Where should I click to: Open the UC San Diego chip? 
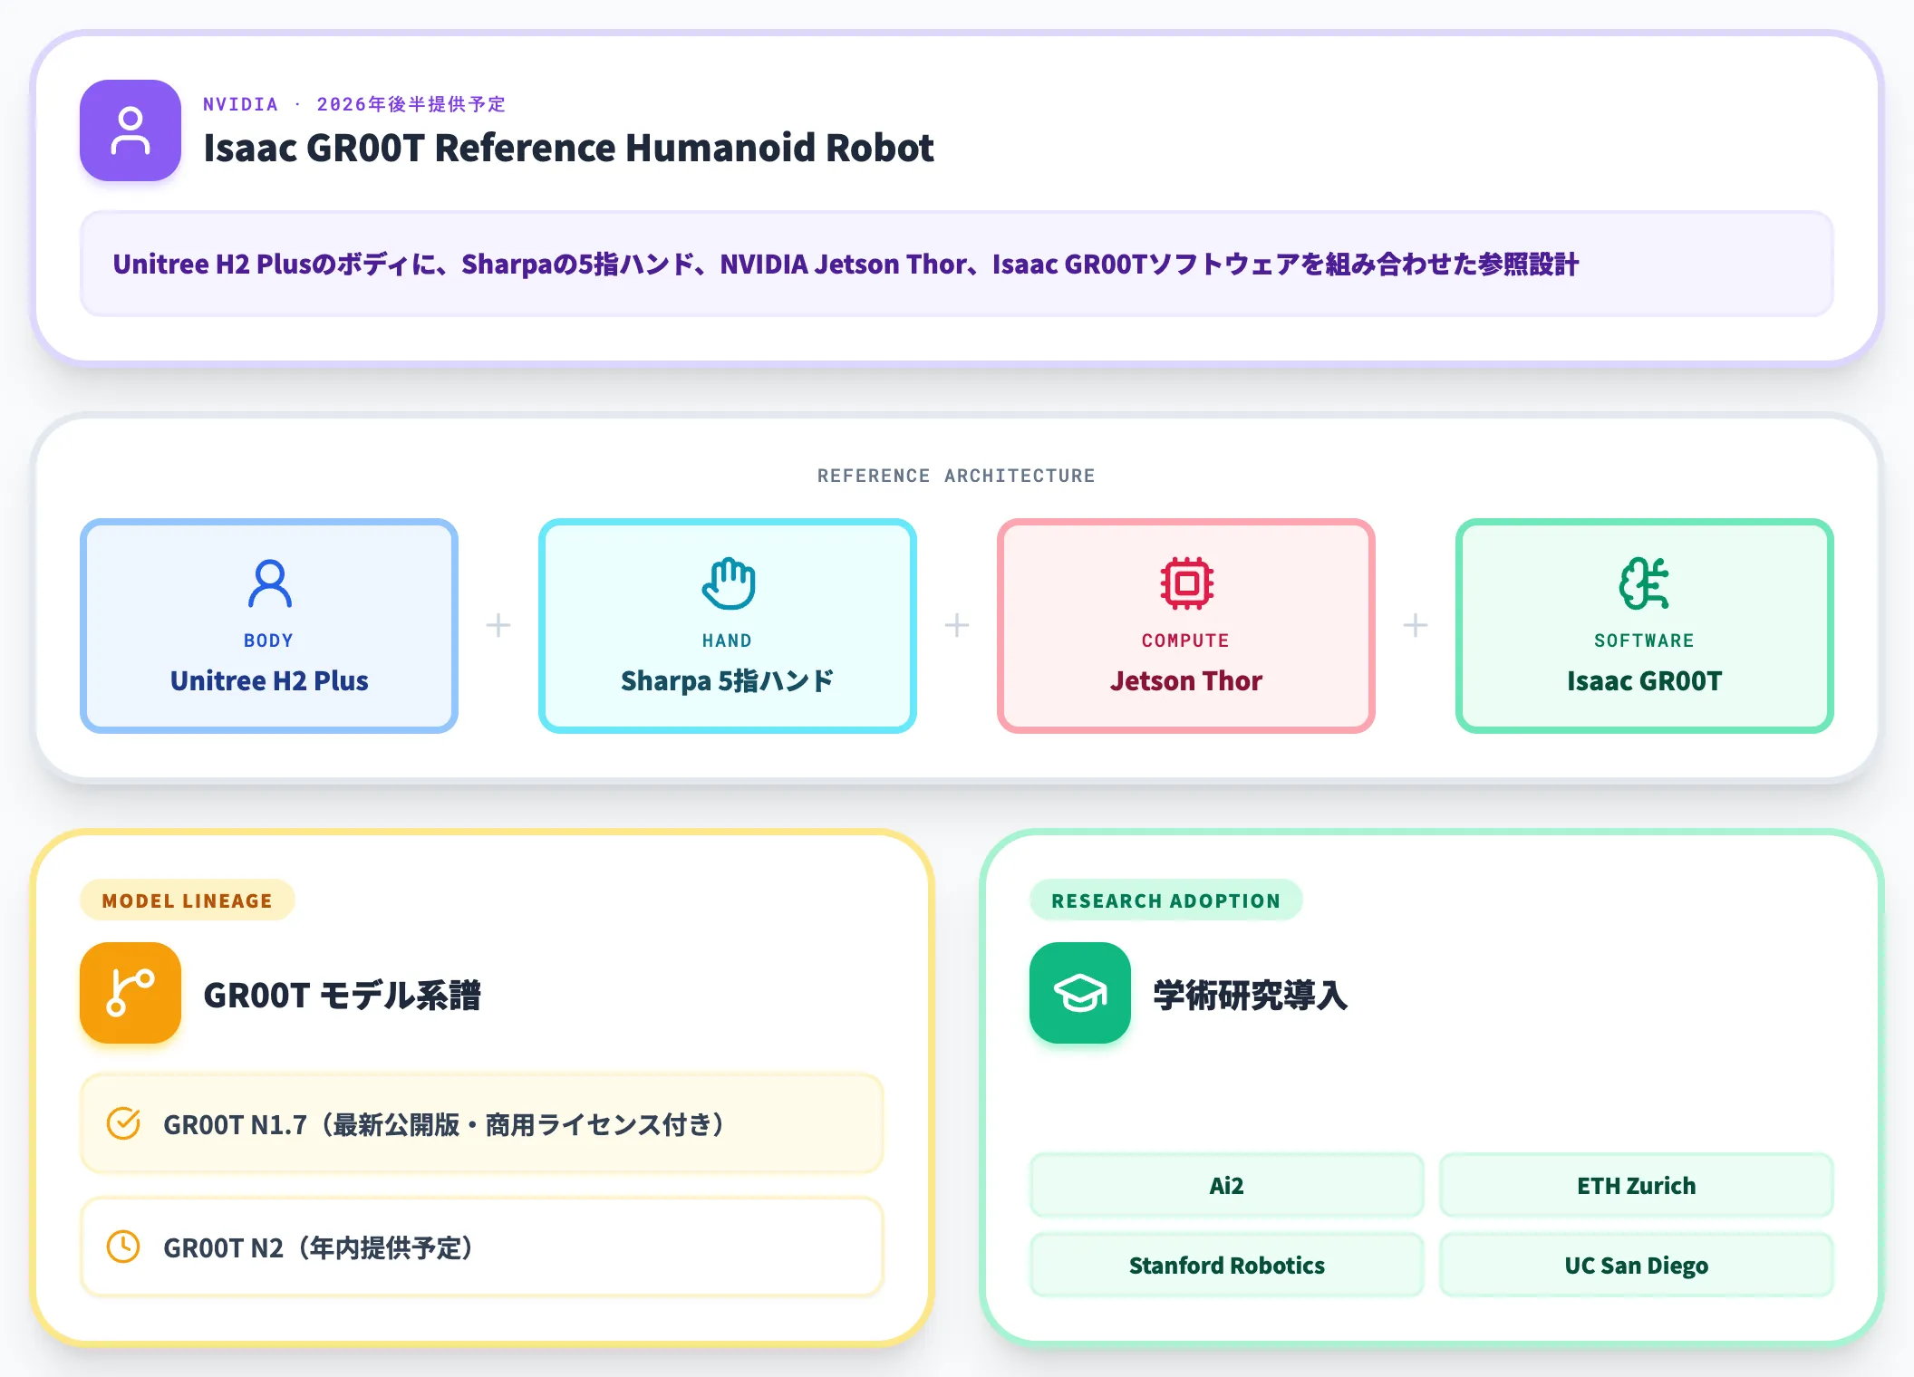point(1637,1265)
